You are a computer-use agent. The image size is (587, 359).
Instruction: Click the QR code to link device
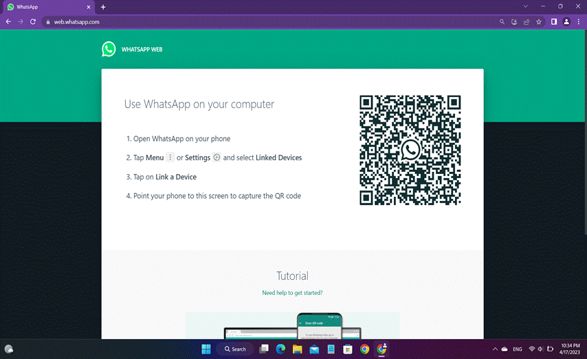410,150
